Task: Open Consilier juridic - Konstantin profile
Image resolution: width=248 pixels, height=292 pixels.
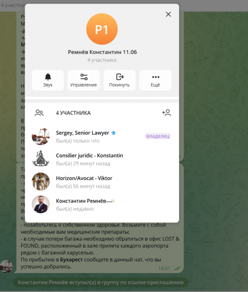Action: coord(102,159)
